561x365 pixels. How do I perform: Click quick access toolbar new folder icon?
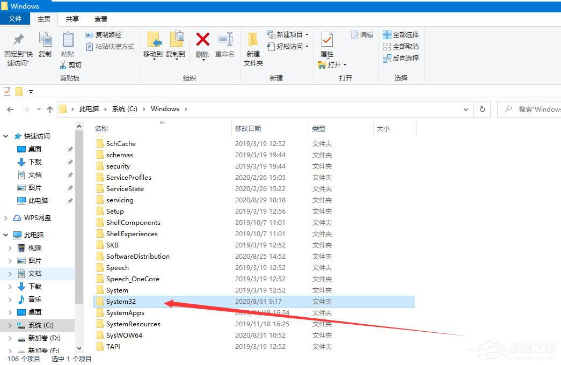tap(19, 92)
